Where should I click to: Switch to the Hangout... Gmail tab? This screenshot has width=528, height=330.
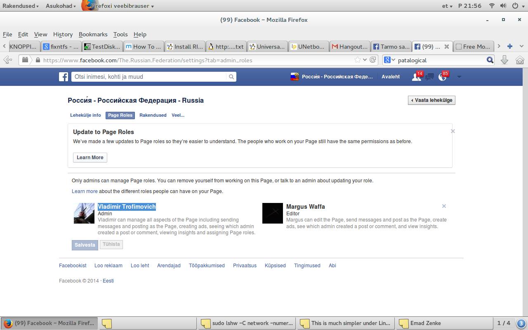(x=350, y=47)
